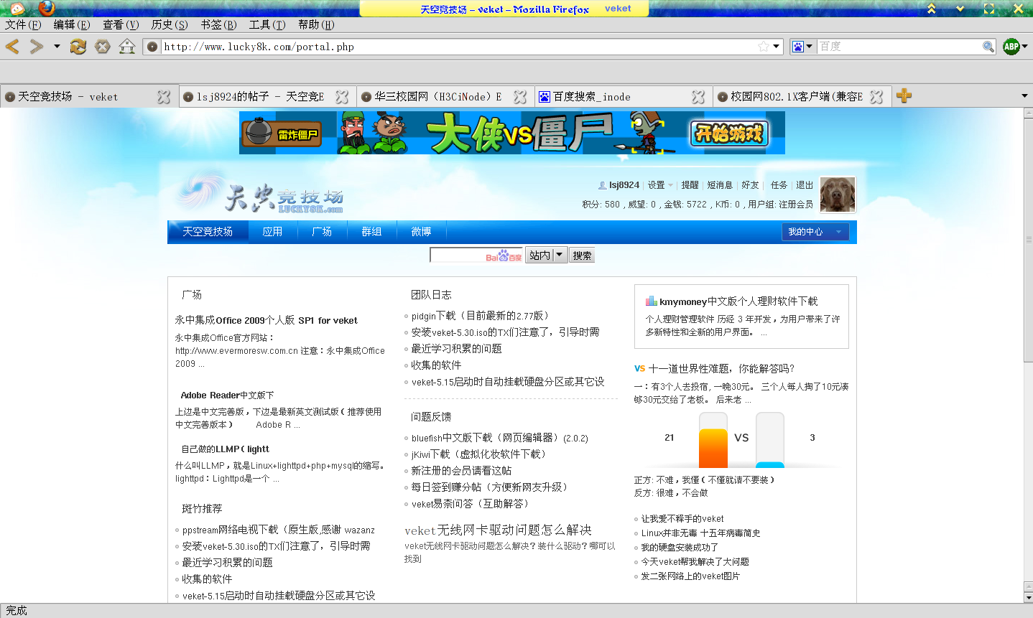Click the vertical scrollbar down arrow
Image resolution: width=1033 pixels, height=618 pixels.
pos(1028,597)
